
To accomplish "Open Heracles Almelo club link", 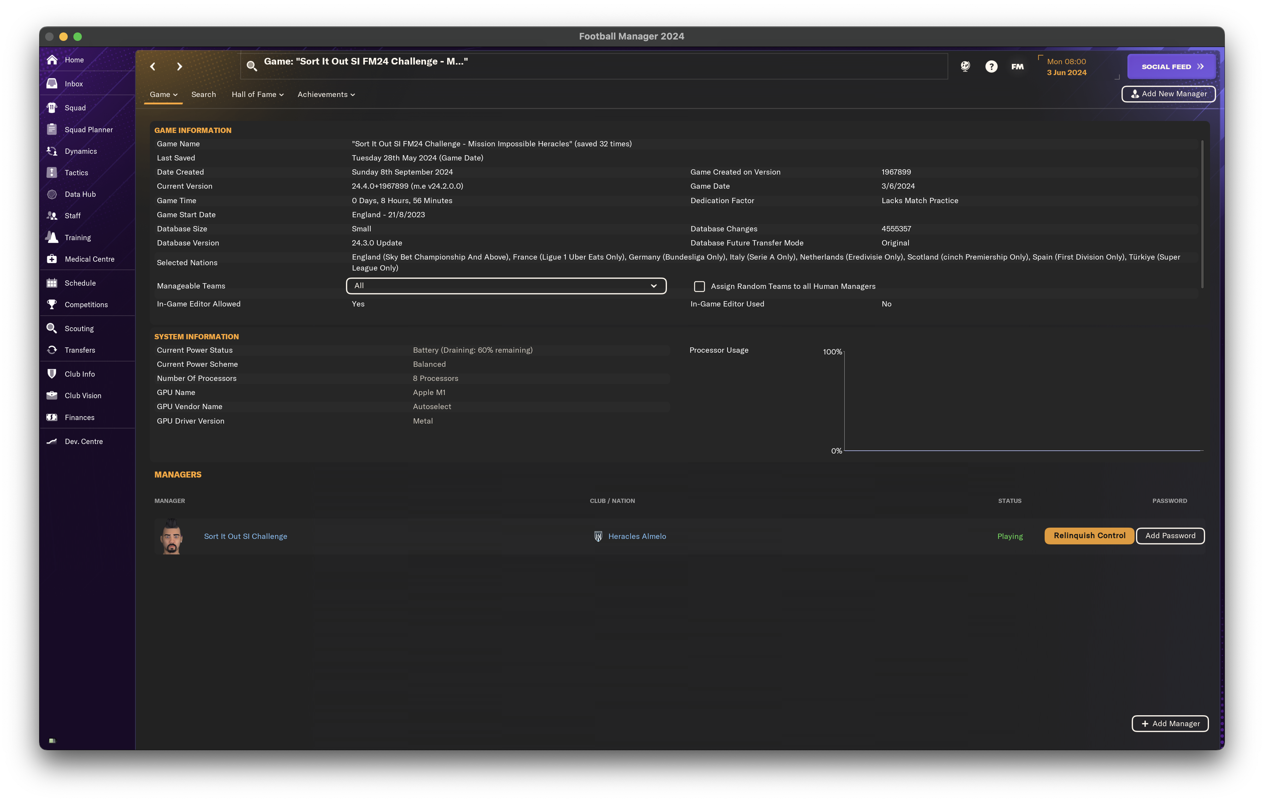I will [x=637, y=536].
